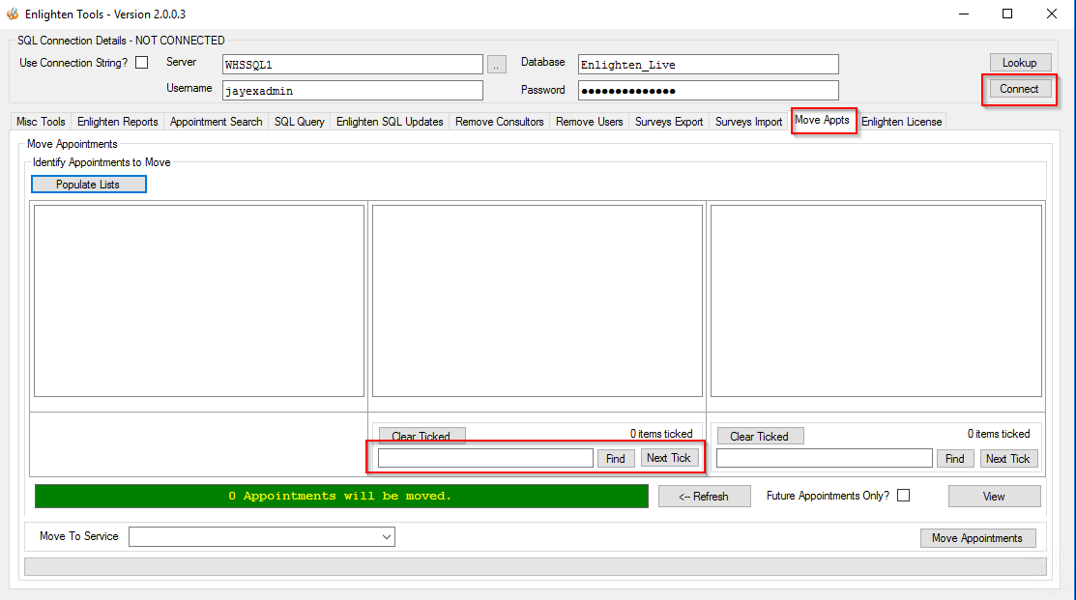Select the Move Appts tab

click(822, 120)
